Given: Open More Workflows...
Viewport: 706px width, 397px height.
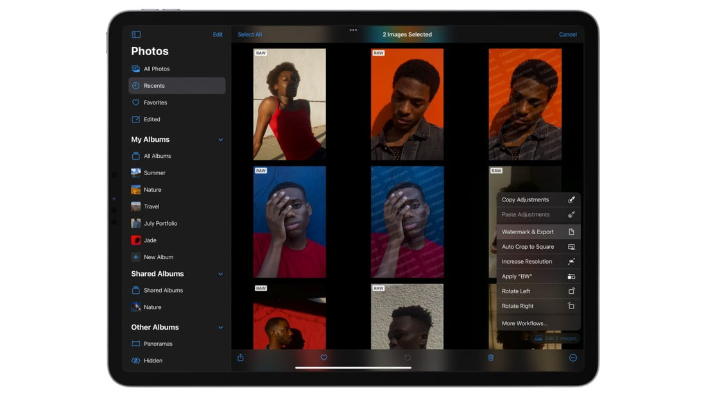Looking at the screenshot, I should 538,323.
